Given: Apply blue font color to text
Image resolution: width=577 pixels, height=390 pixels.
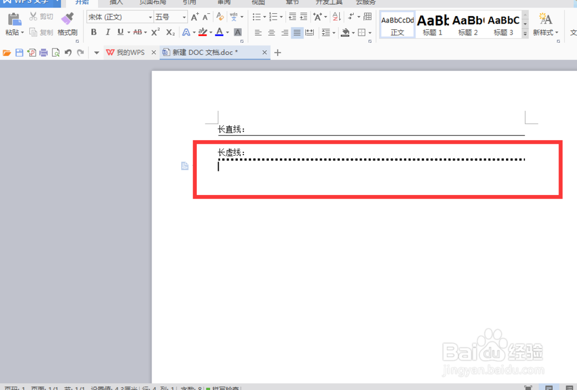Looking at the screenshot, I should (x=219, y=32).
